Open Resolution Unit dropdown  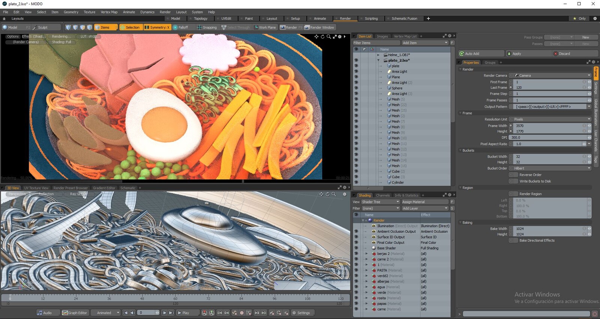coord(552,119)
